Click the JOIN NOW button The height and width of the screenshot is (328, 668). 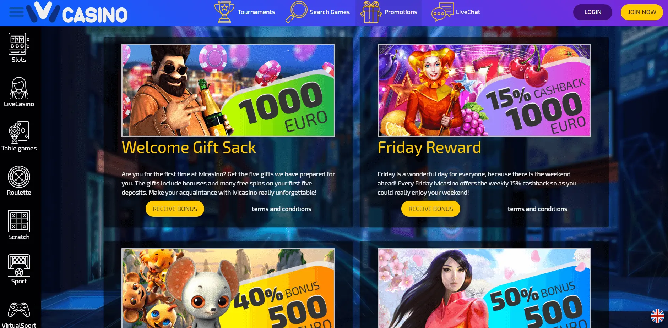(642, 12)
